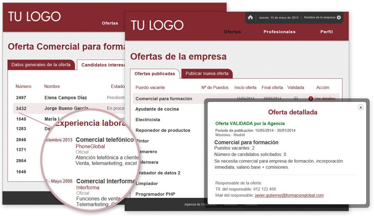Select the Electricista job offer
374x216 pixels.
(148, 120)
